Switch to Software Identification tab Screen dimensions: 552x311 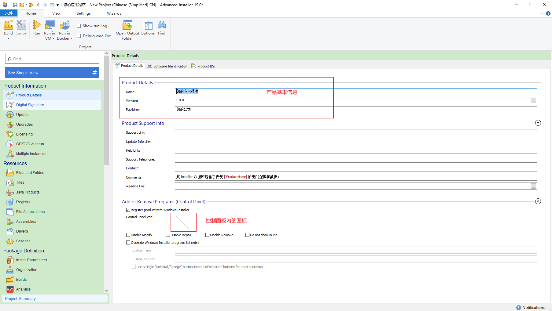click(167, 66)
